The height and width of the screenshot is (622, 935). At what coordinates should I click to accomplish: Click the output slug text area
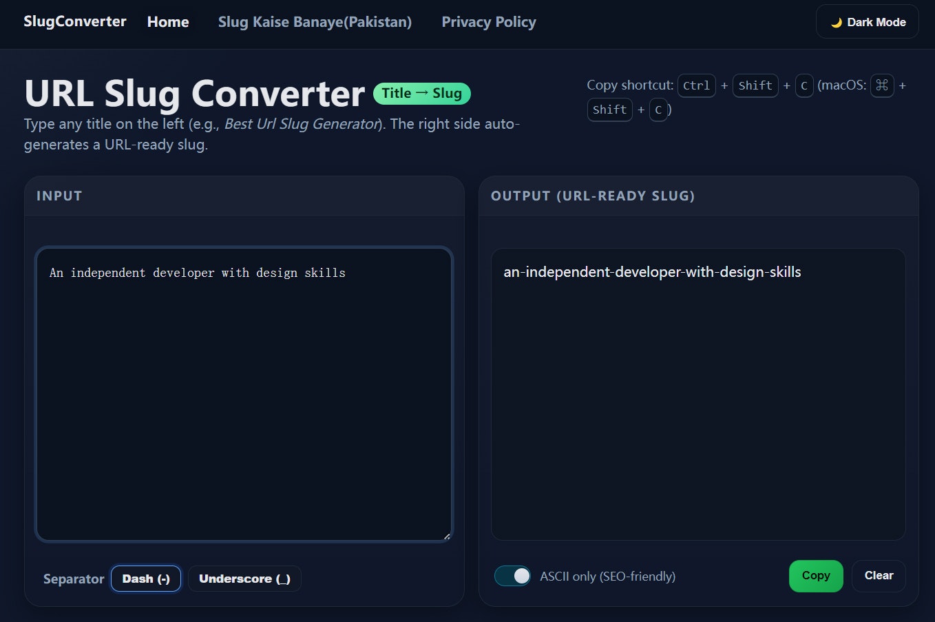coord(698,394)
